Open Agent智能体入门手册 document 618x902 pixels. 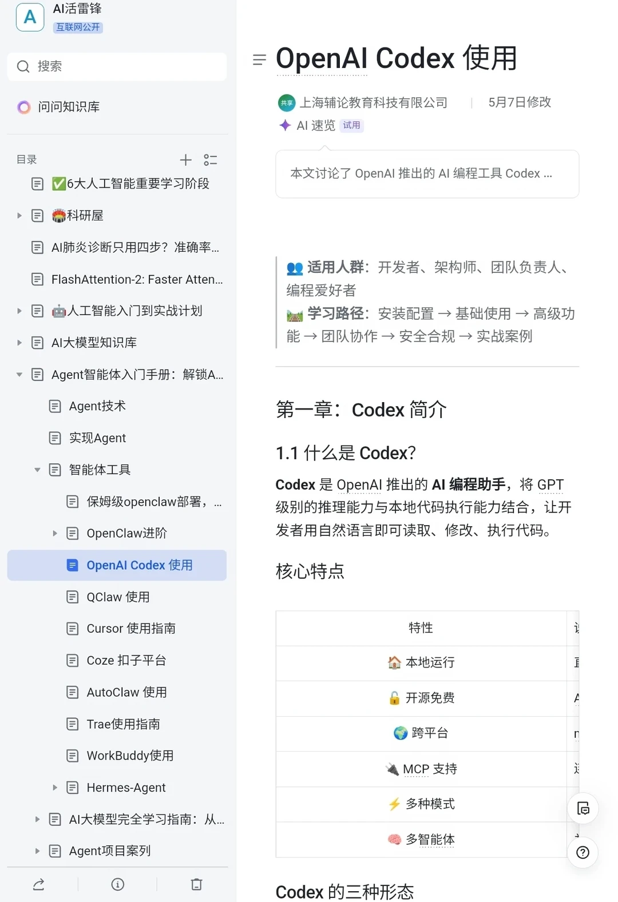pos(137,375)
